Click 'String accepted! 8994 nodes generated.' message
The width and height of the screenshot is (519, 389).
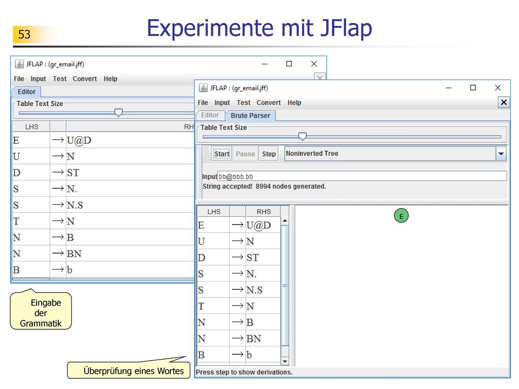(x=264, y=186)
